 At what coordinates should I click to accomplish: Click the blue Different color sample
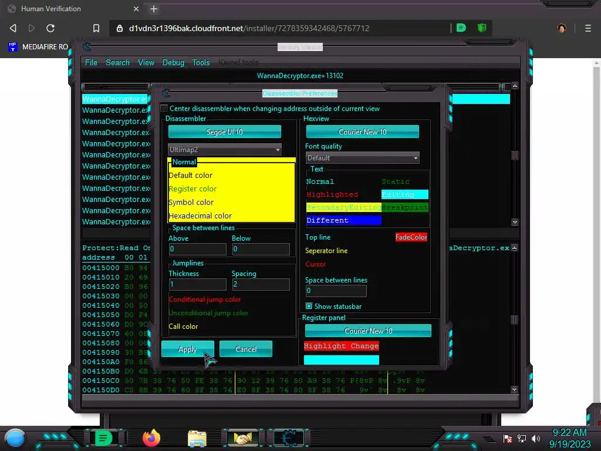(344, 220)
